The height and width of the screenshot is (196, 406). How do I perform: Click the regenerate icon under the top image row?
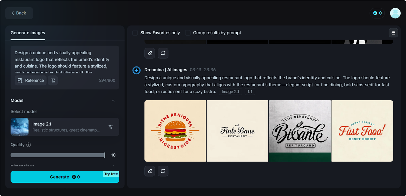click(163, 53)
